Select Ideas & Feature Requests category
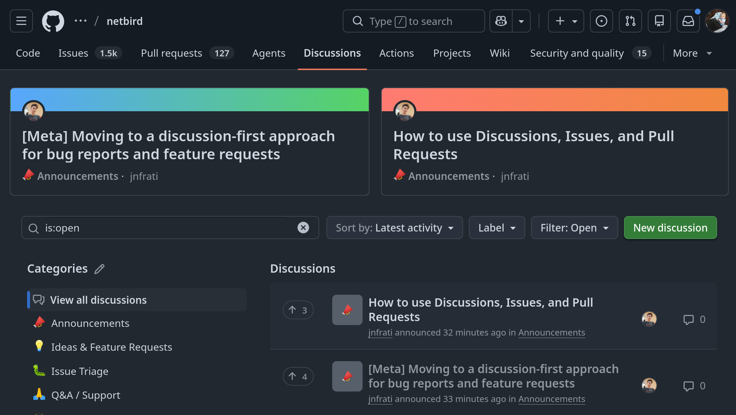The width and height of the screenshot is (736, 415). point(137,347)
